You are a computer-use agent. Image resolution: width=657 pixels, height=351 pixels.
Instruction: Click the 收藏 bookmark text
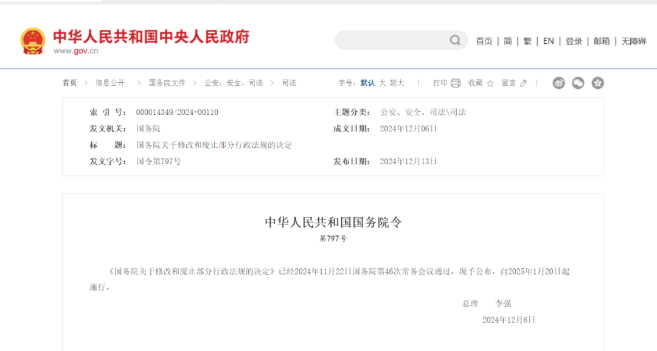coord(476,83)
